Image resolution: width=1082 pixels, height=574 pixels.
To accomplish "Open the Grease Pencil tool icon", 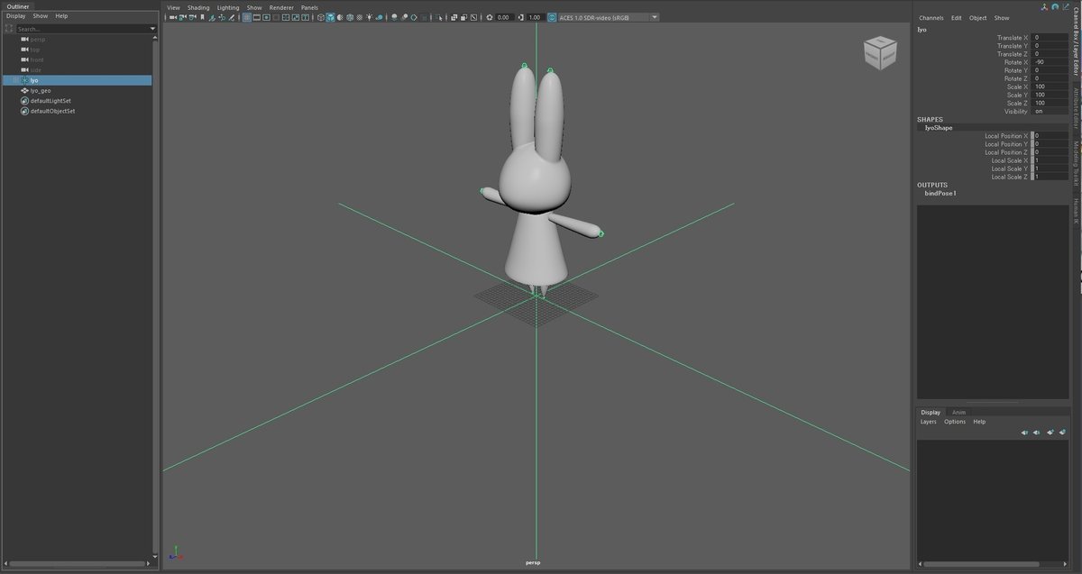I will click(x=232, y=17).
